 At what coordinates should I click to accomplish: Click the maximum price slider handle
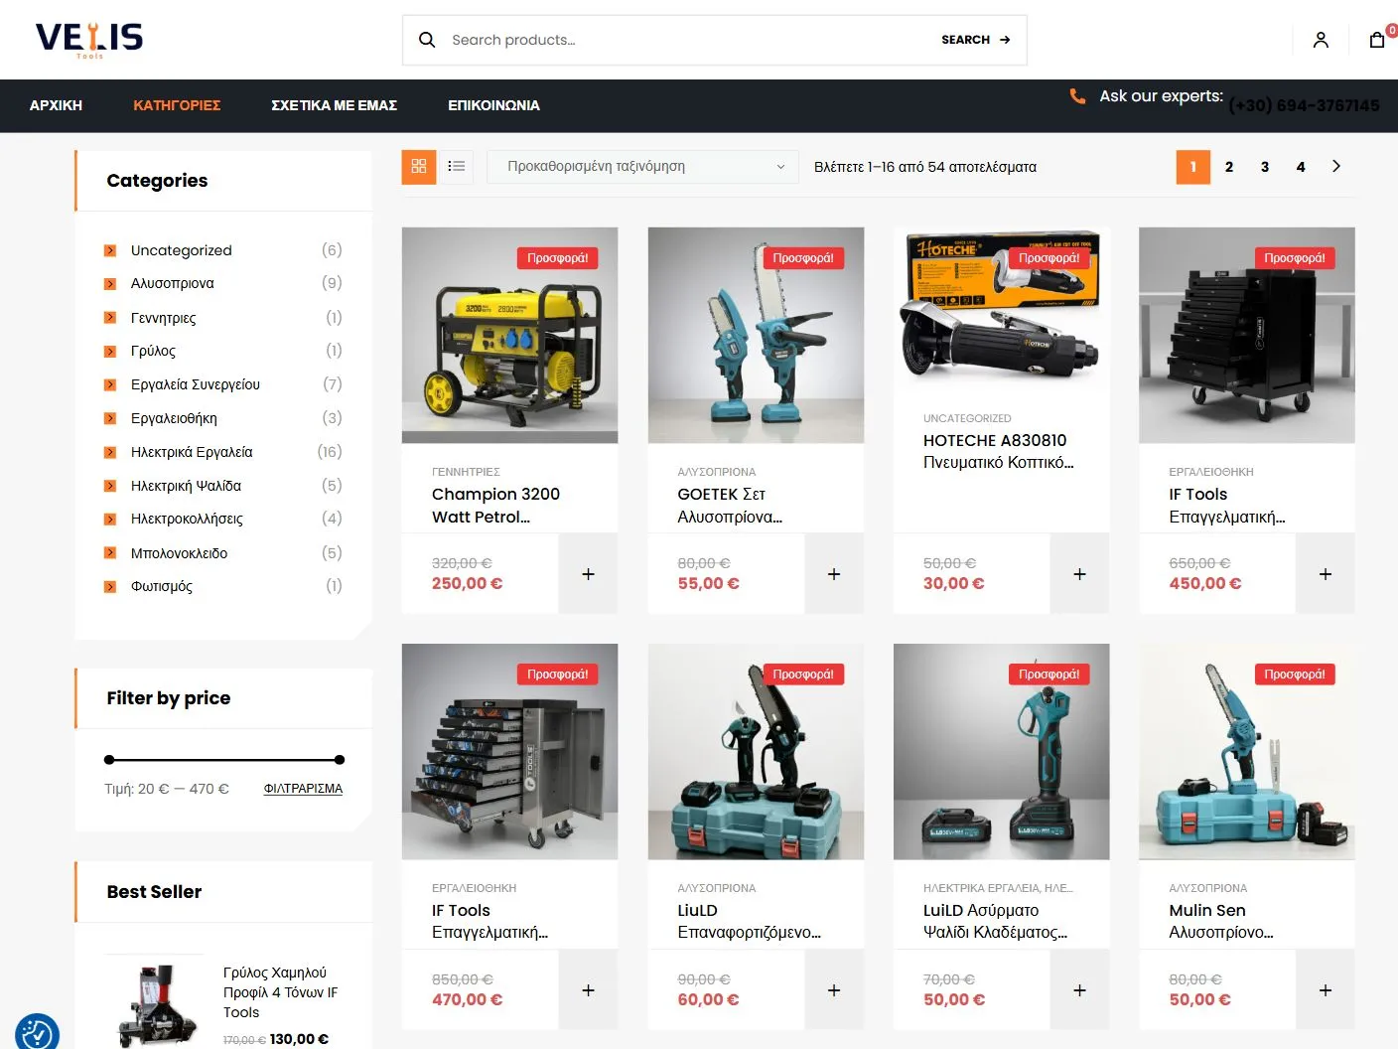(340, 760)
